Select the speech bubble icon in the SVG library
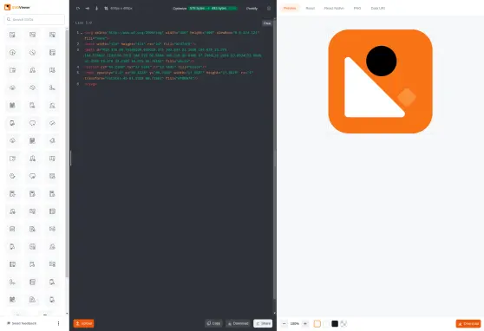 point(32,123)
